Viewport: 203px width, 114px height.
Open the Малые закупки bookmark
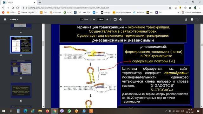28,12
